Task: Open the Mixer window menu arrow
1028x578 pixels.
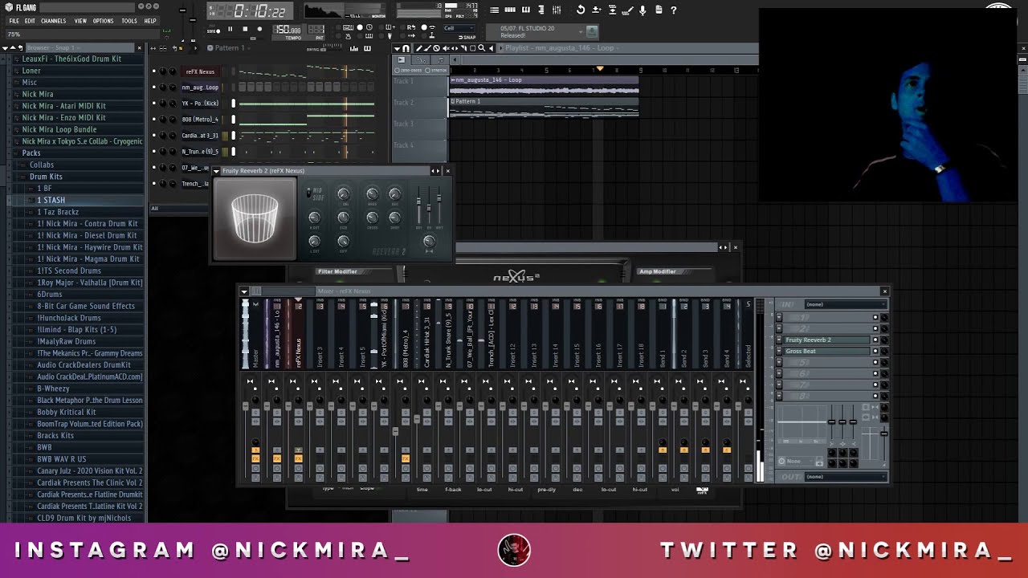Action: [x=243, y=291]
